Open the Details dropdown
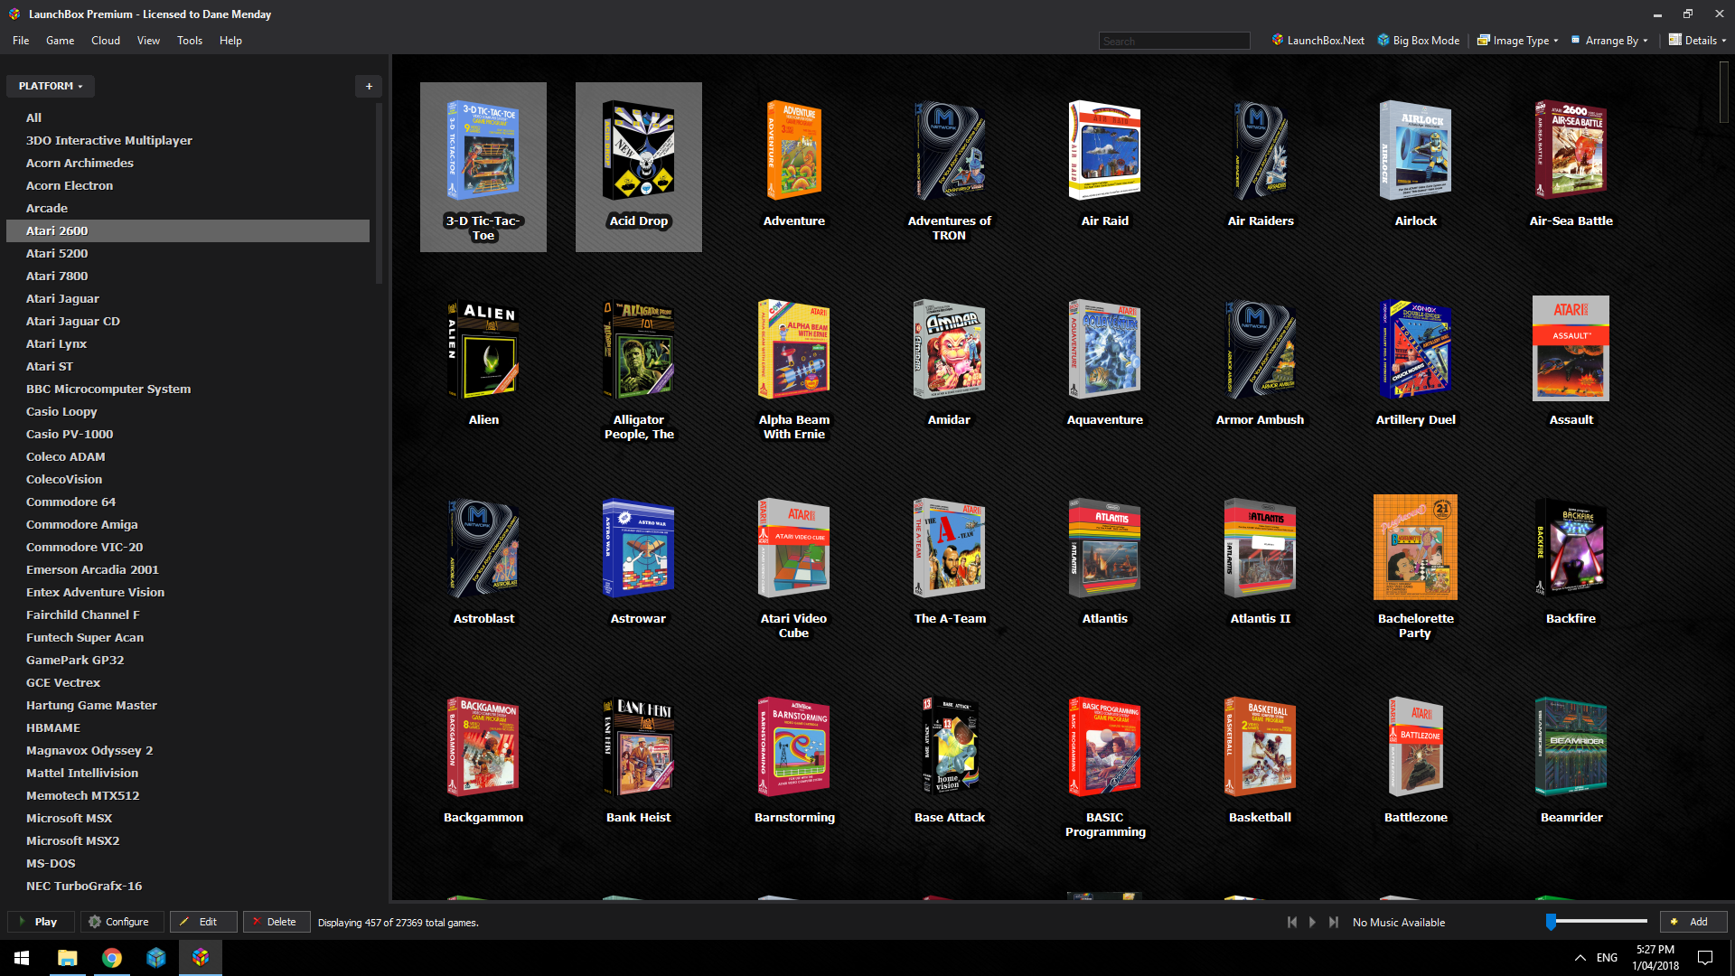Screen dimensions: 1735x976 (1697, 40)
